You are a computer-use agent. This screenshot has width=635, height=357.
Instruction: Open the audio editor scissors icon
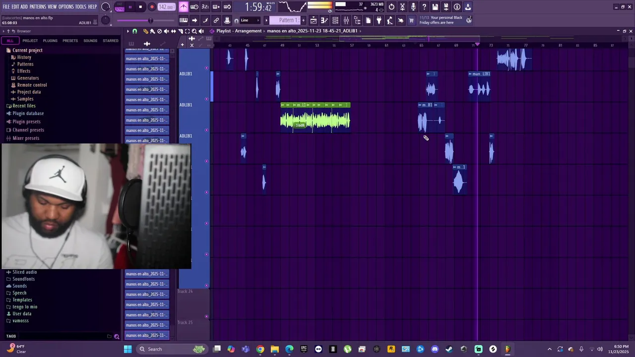(x=402, y=7)
